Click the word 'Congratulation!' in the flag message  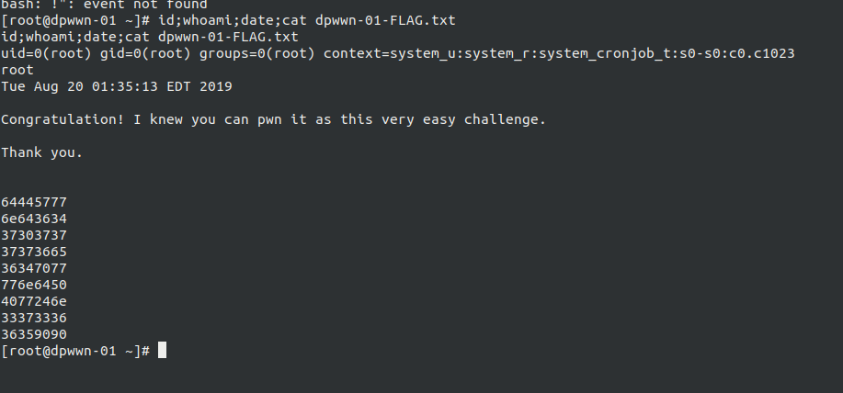click(x=63, y=119)
